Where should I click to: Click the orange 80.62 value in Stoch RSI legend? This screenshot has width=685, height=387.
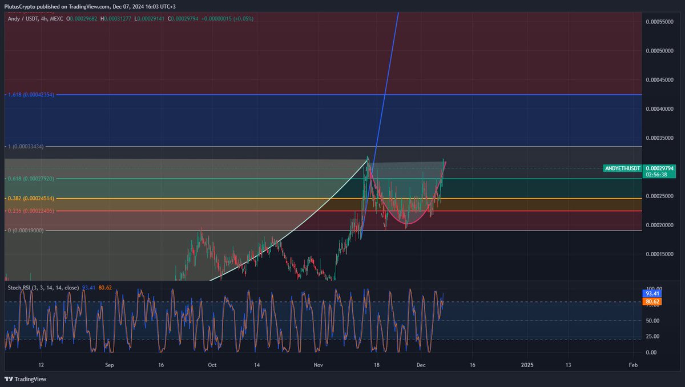[104, 287]
